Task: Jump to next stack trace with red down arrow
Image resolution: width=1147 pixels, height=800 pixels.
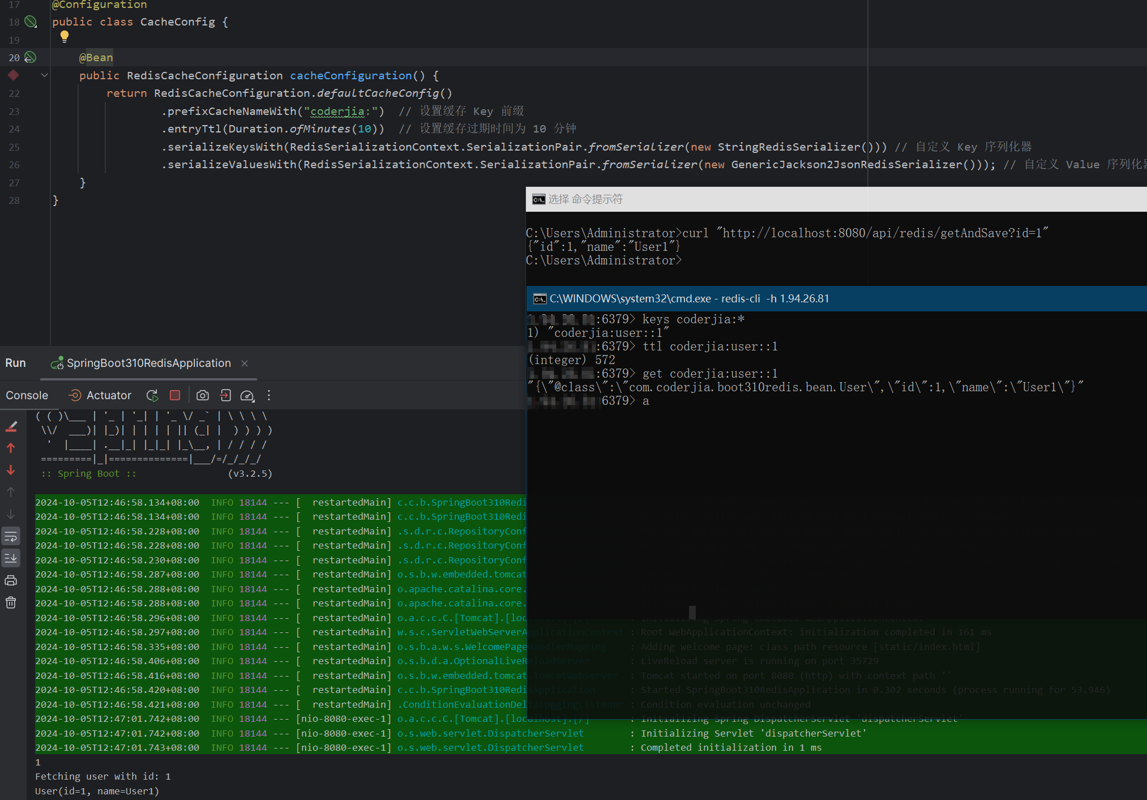Action: click(x=11, y=470)
